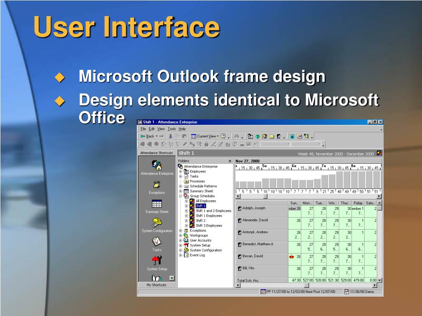The width and height of the screenshot is (422, 316).
Task: Click the lock icon in second toolbar
Action: pos(206,144)
